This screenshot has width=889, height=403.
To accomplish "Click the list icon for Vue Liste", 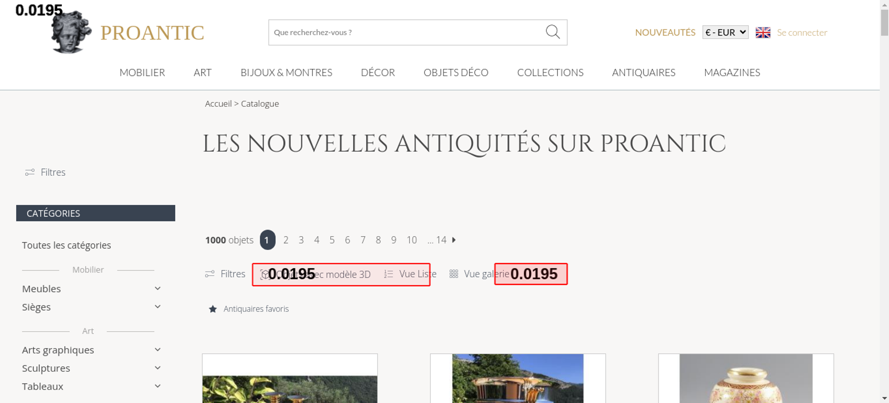I will click(x=388, y=274).
